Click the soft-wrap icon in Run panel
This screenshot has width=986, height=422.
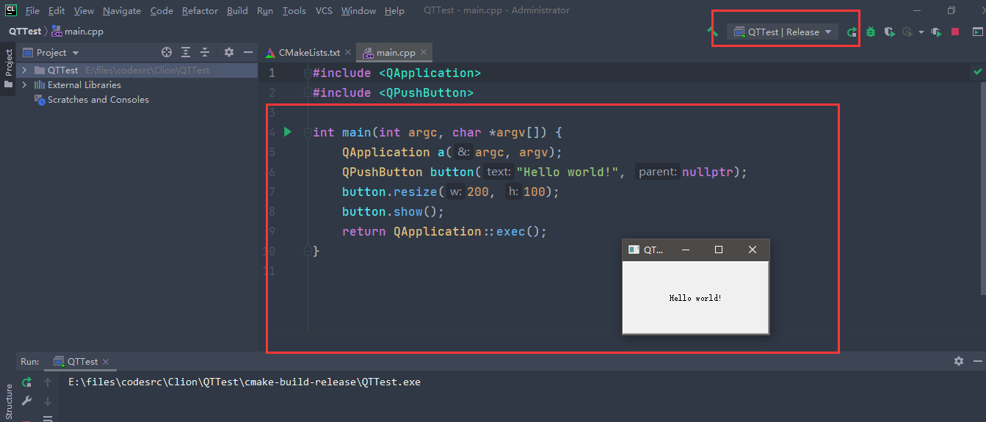[x=48, y=418]
